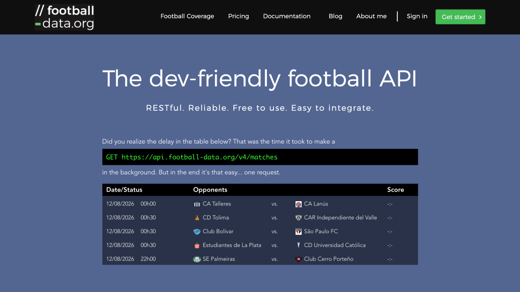Select CAR Independiente del Valle text
Image resolution: width=520 pixels, height=292 pixels.
pos(341,218)
